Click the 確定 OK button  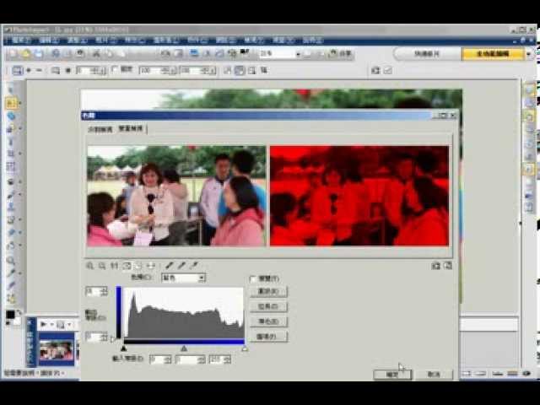click(392, 375)
